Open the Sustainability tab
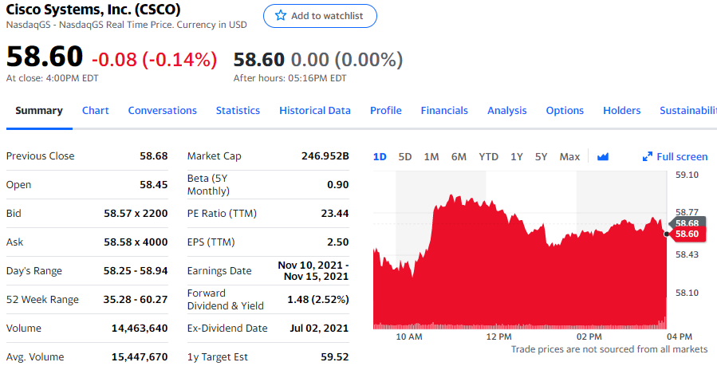 [x=688, y=111]
